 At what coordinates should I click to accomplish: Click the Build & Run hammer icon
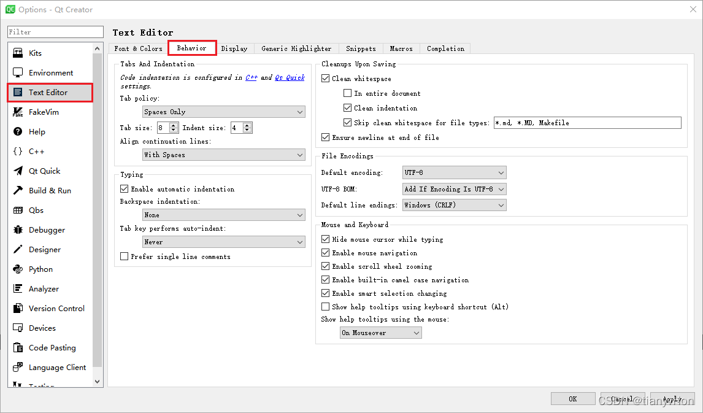(18, 191)
